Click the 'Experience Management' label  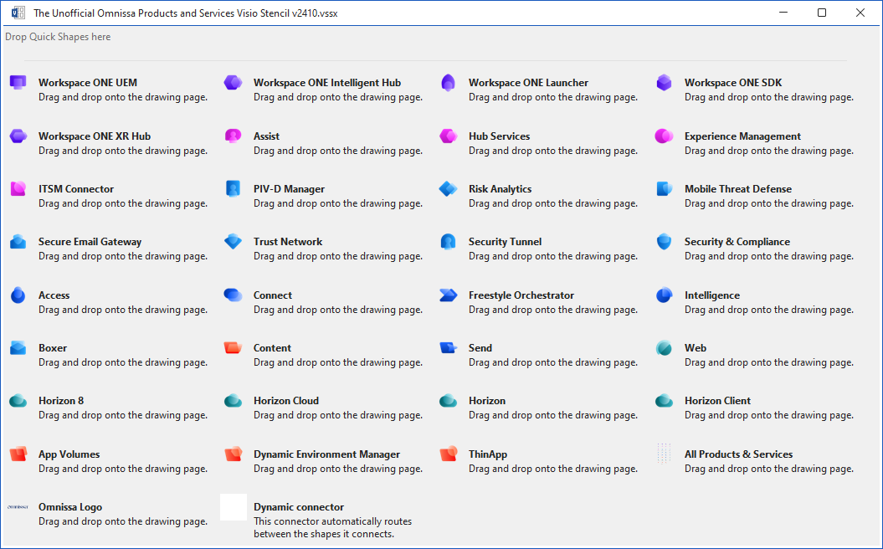[x=742, y=136]
